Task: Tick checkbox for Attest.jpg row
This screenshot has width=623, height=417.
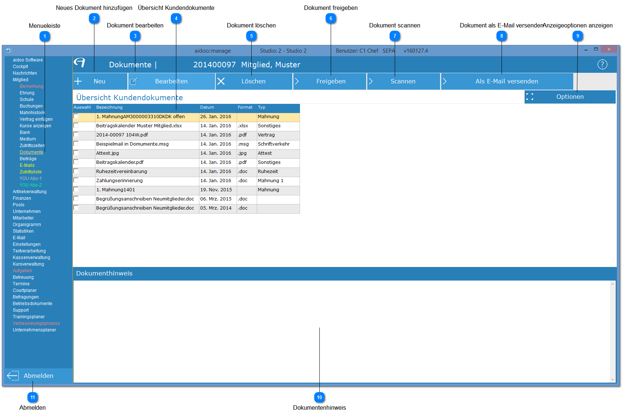Action: pos(76,153)
